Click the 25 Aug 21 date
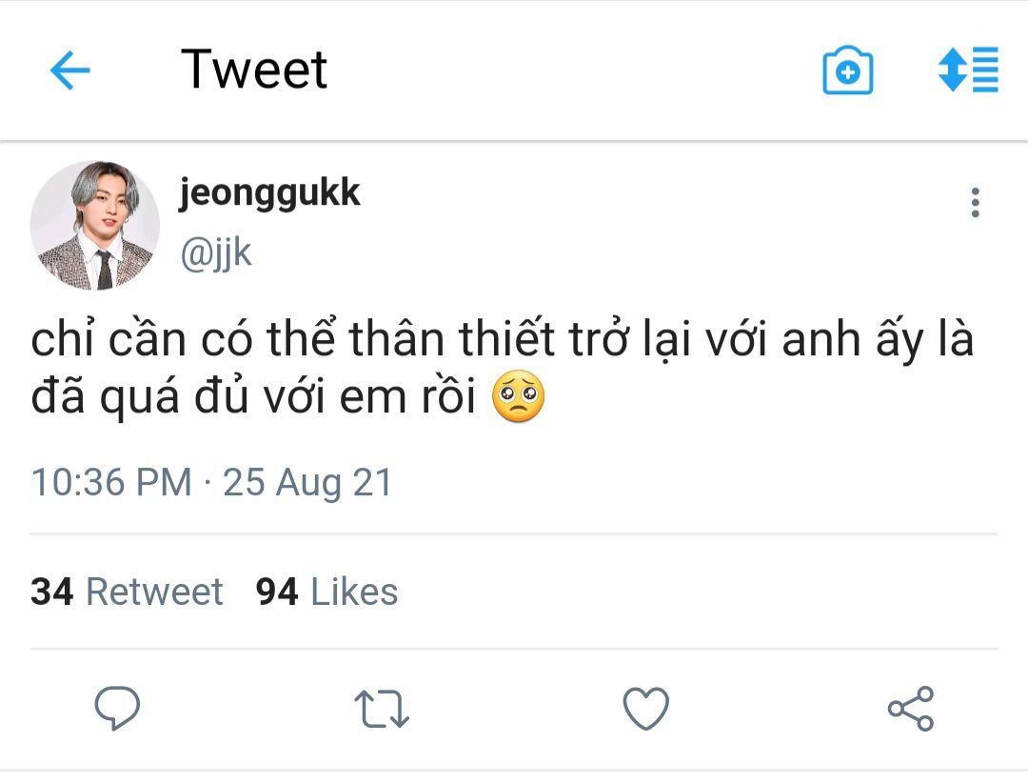This screenshot has height=783, width=1028. pyautogui.click(x=307, y=482)
